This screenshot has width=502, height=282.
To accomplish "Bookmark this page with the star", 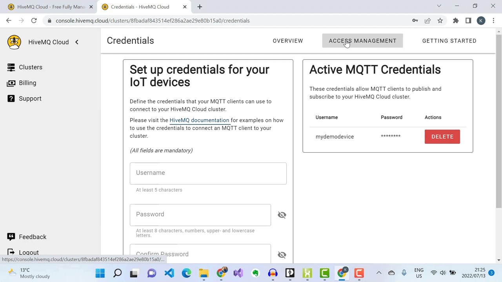I will (x=440, y=21).
